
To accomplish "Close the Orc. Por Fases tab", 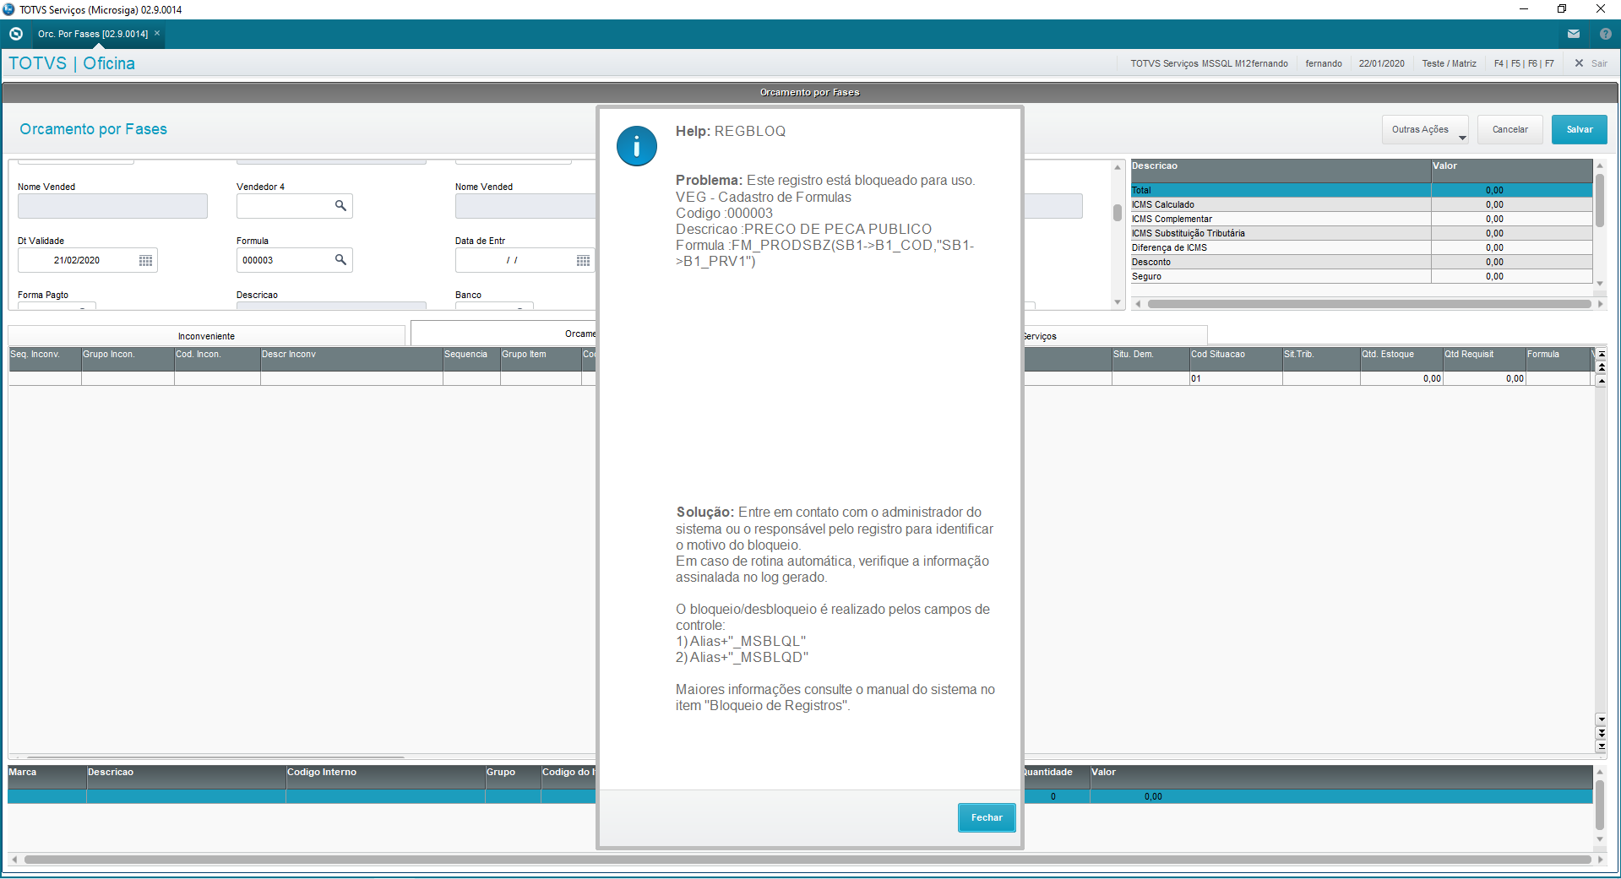I will (157, 34).
